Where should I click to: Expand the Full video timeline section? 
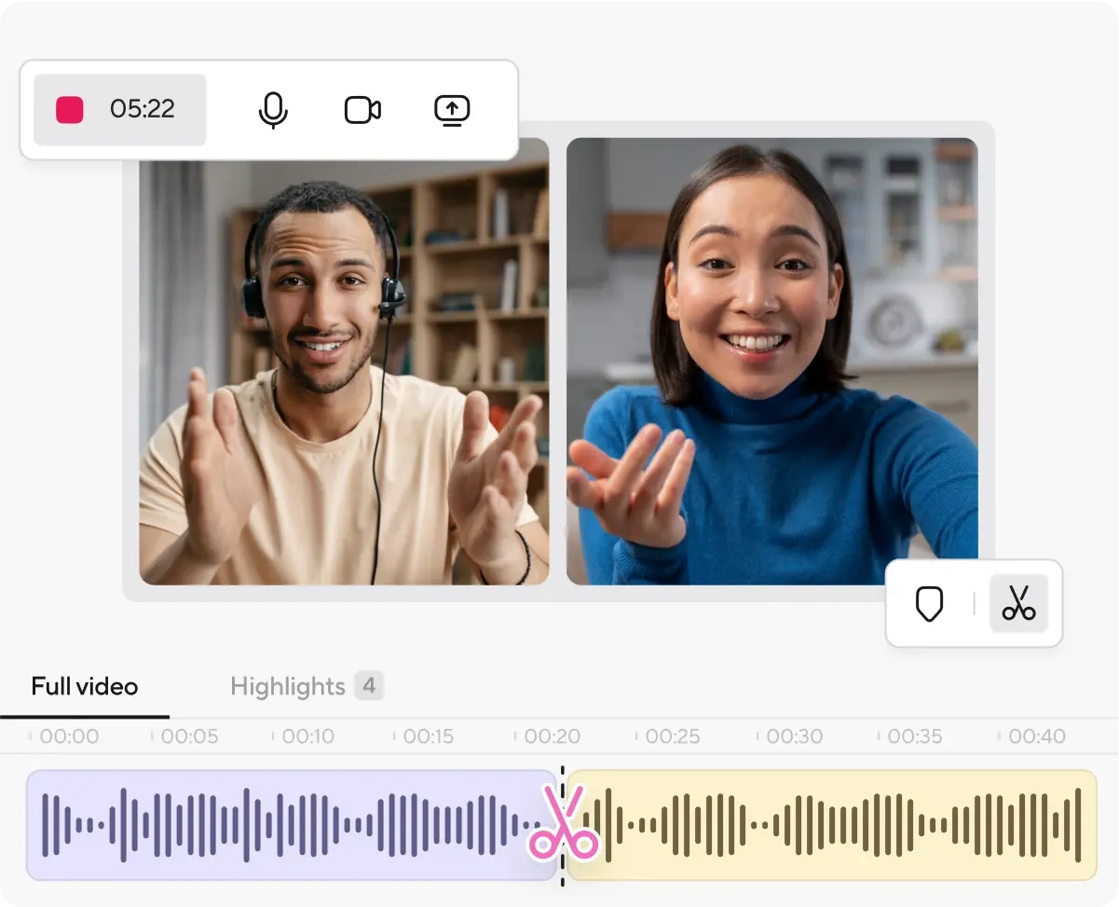coord(84,686)
